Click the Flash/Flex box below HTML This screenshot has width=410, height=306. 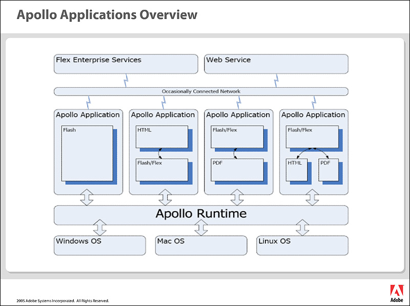[162, 170]
